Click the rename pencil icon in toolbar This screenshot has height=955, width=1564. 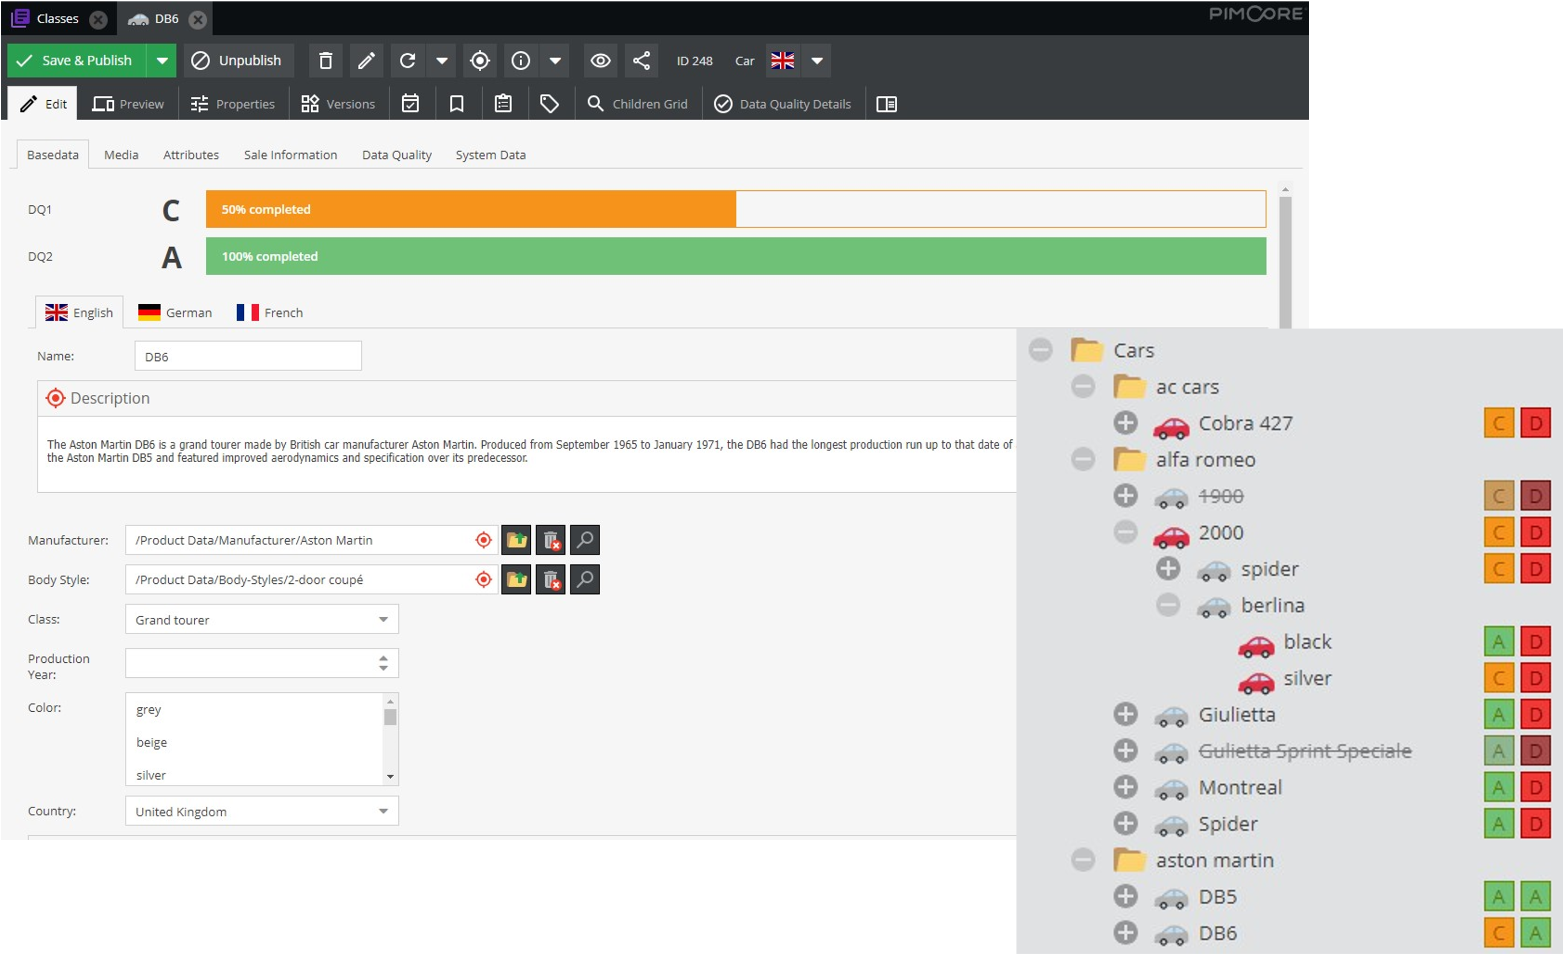(366, 61)
